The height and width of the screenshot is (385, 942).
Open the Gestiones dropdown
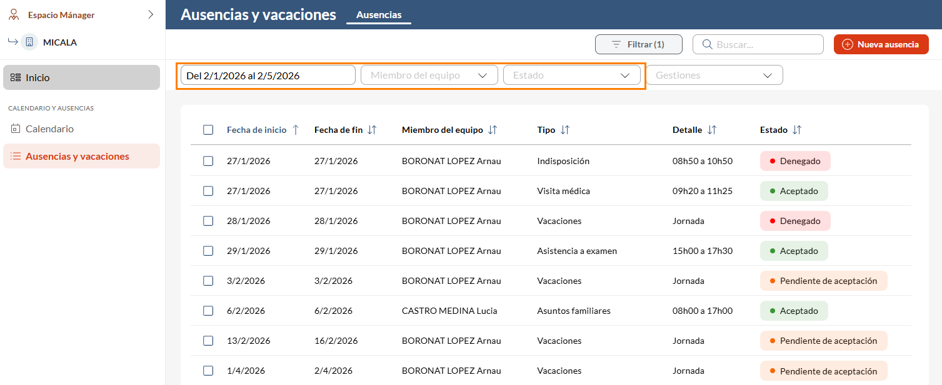pyautogui.click(x=714, y=76)
